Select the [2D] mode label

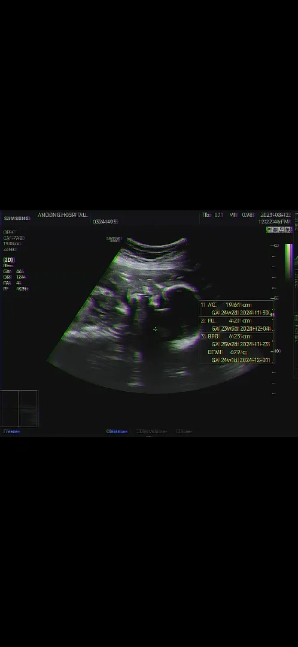(9, 259)
